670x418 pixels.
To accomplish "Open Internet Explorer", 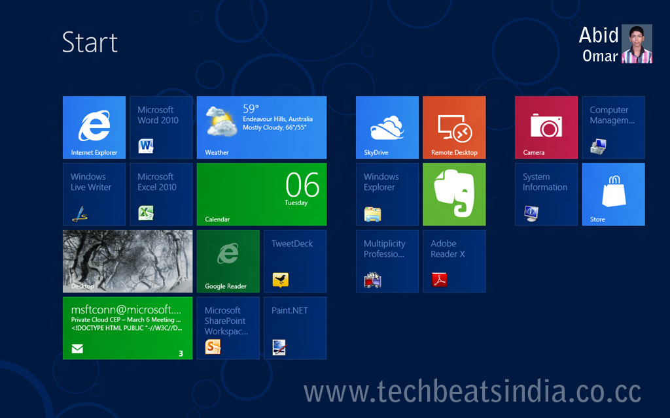I will coord(94,127).
